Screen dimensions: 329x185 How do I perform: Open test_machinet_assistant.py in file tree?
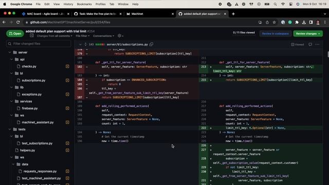(x=41, y=178)
